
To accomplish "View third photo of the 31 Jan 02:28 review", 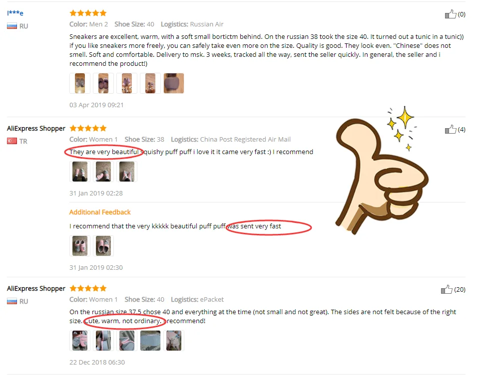I will click(127, 172).
